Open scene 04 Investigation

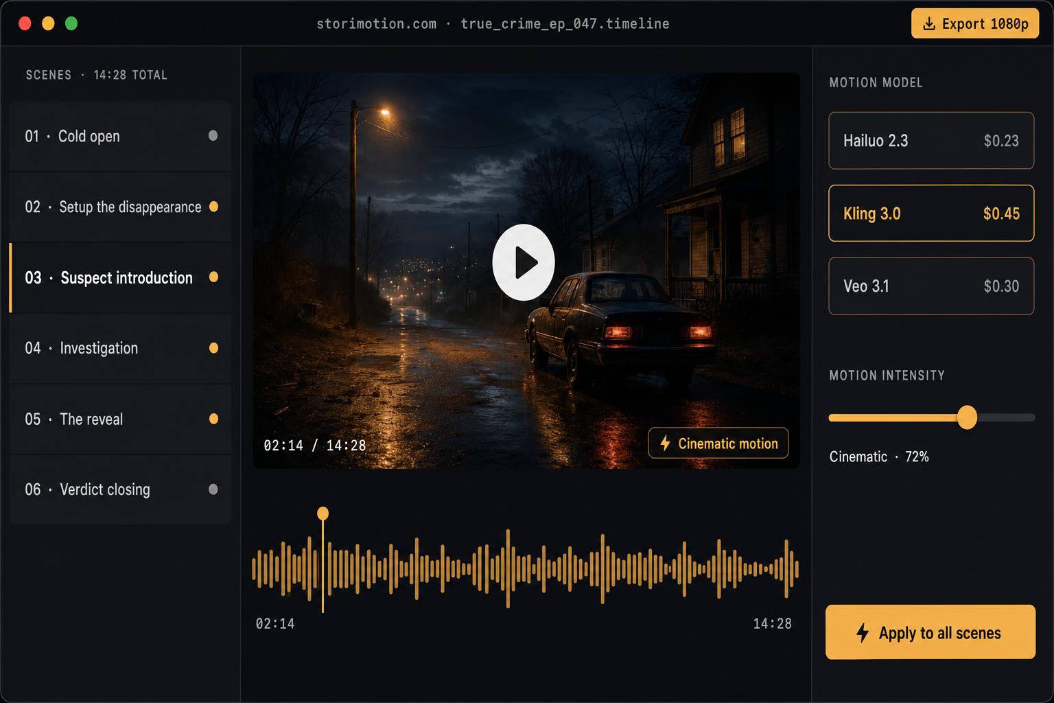pos(120,348)
